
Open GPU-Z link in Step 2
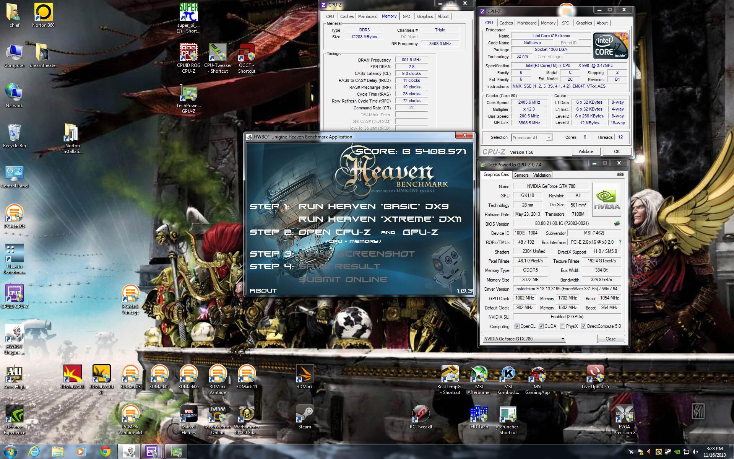click(x=420, y=232)
